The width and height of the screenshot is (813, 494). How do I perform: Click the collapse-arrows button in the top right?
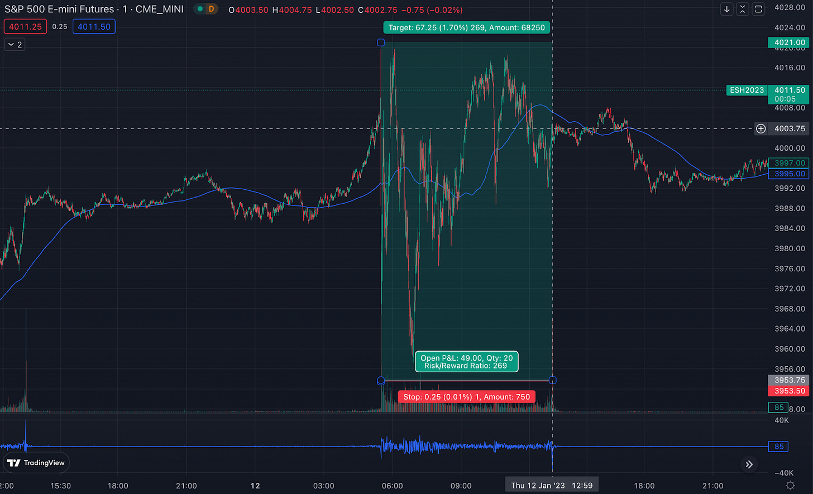tap(742, 9)
